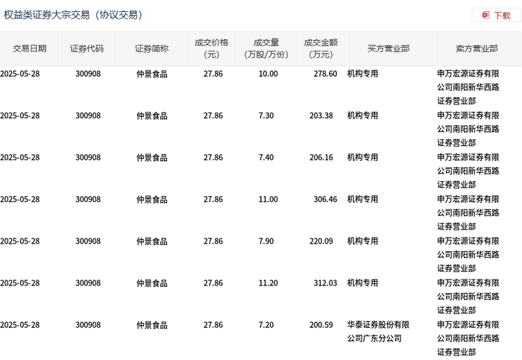This screenshot has height=360, width=522.
Task: Click 仲景食品 in the 10.00 volume row
Action: tap(152, 74)
